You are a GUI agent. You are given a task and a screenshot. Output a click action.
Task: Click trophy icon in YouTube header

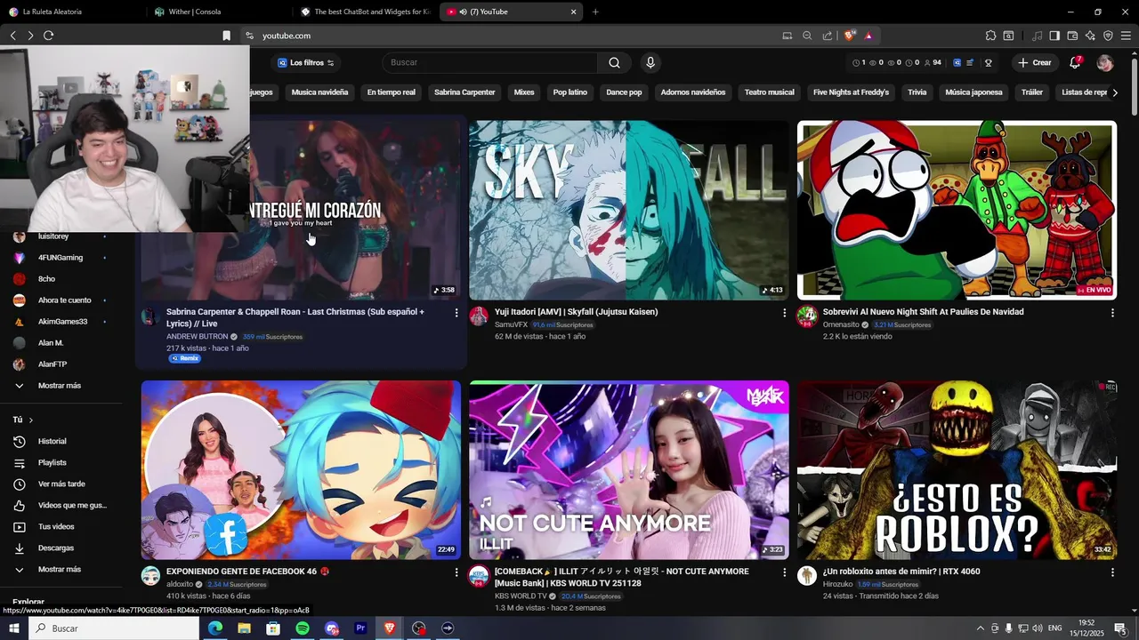click(x=989, y=62)
